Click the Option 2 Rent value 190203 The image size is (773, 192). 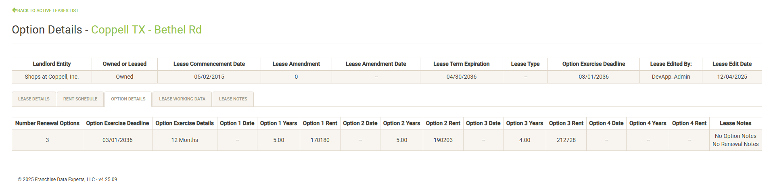point(443,140)
